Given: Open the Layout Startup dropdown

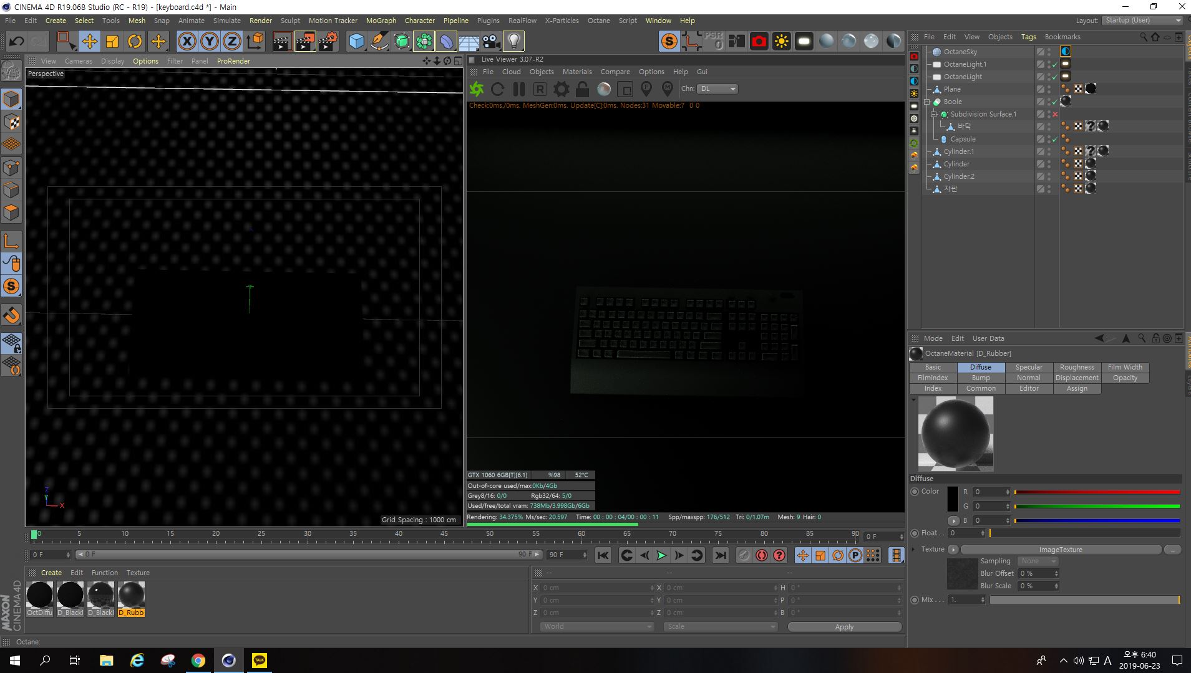Looking at the screenshot, I should [x=1143, y=21].
